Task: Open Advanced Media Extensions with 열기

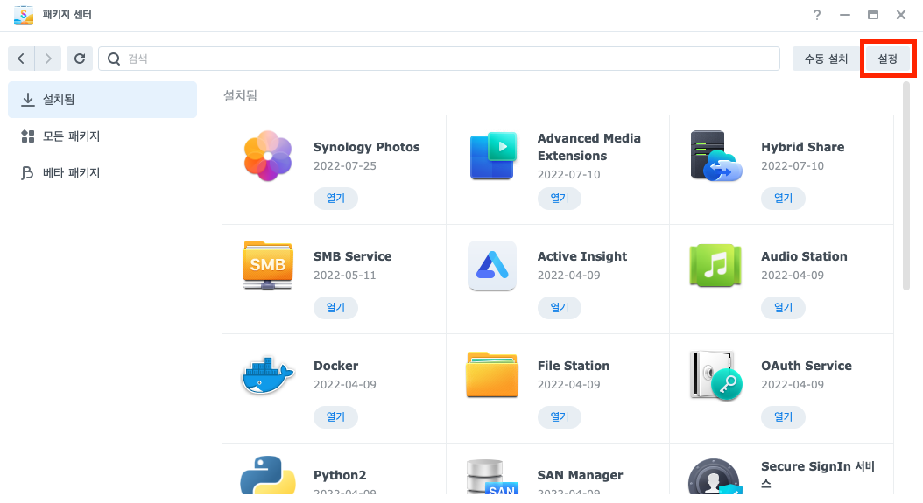Action: tap(560, 199)
